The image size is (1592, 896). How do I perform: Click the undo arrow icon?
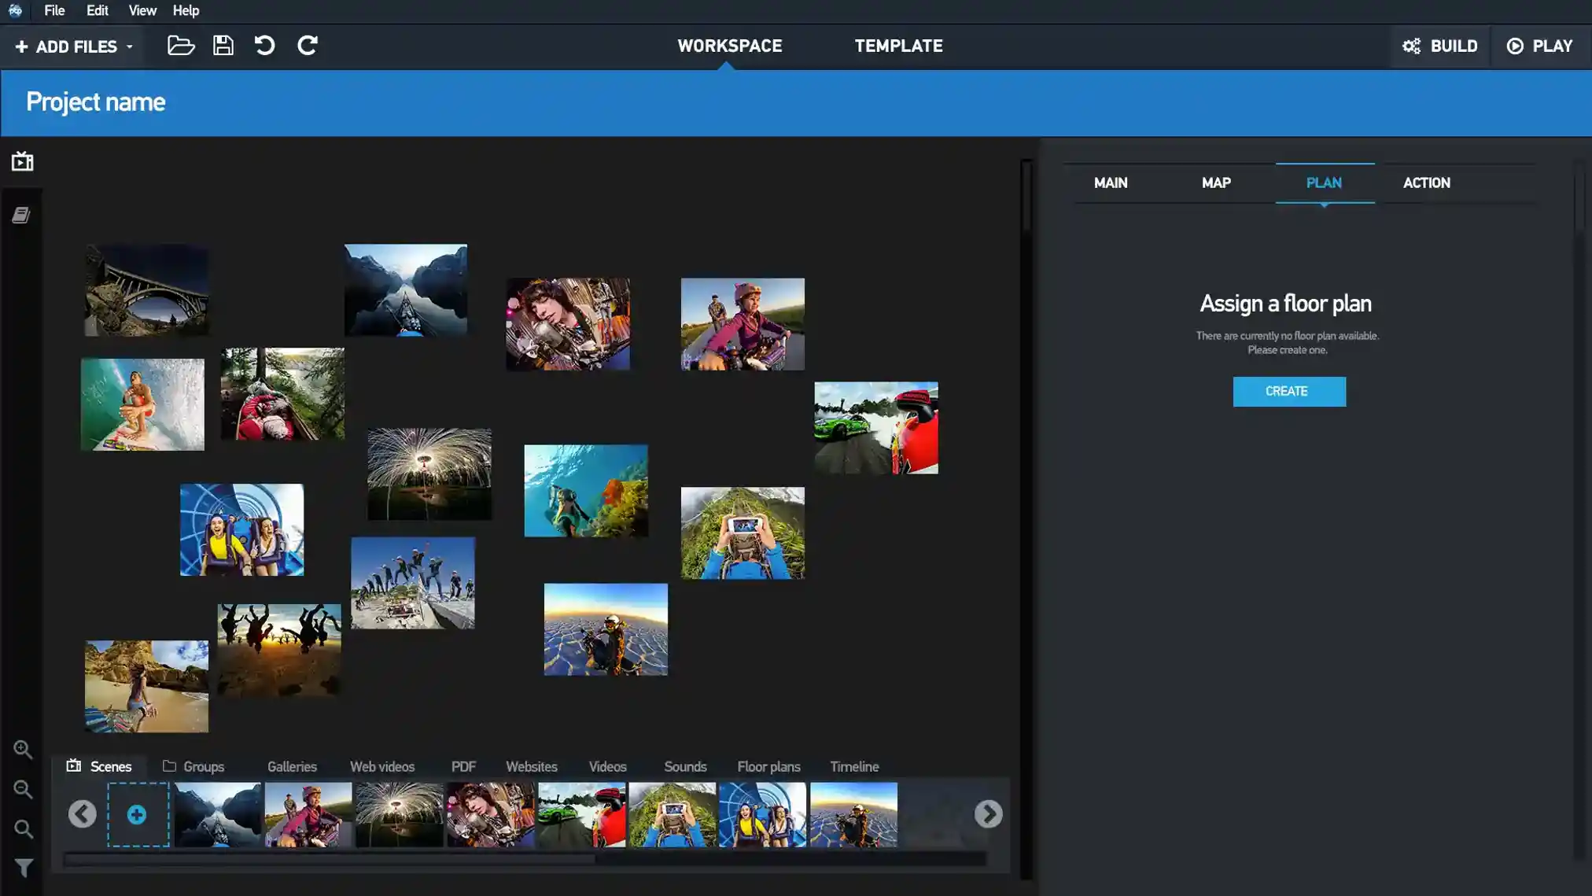pyautogui.click(x=265, y=46)
